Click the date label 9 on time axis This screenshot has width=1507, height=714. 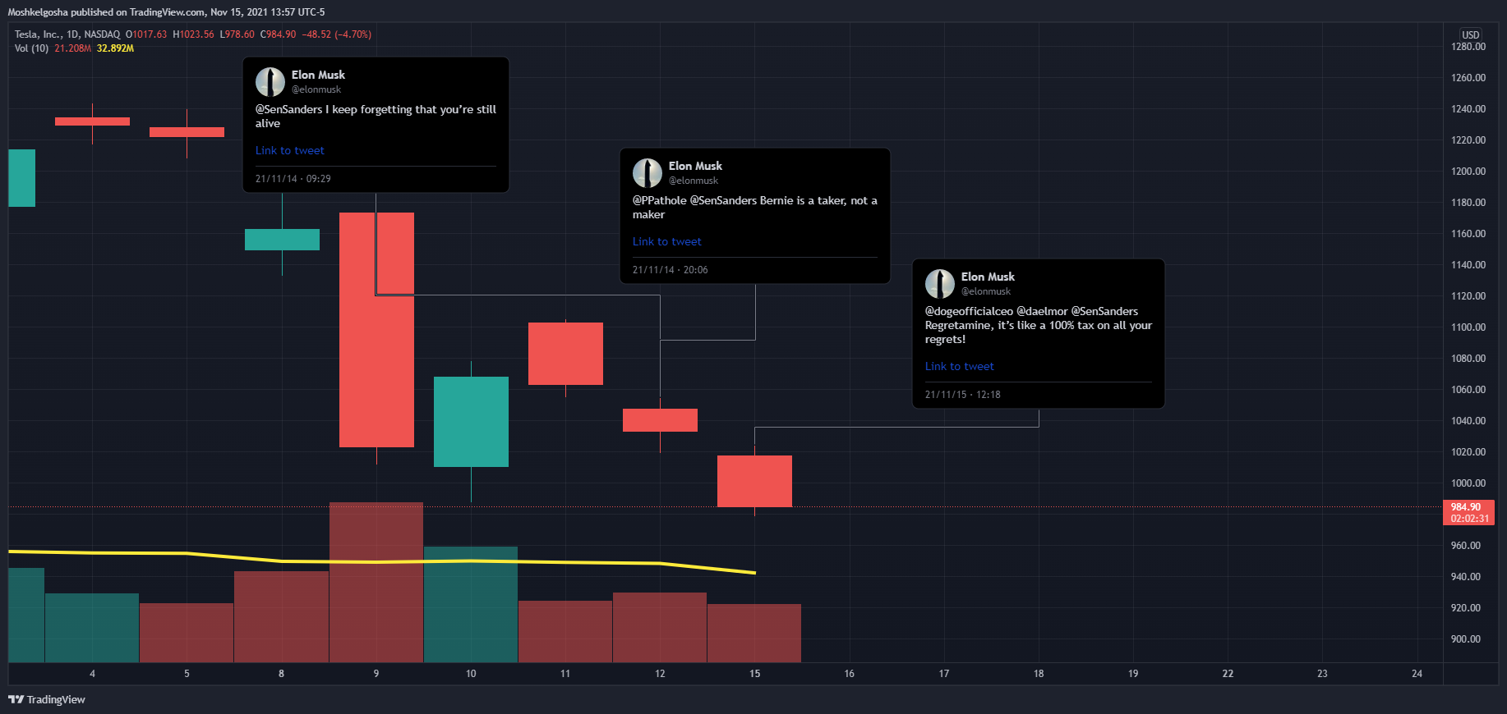(376, 674)
